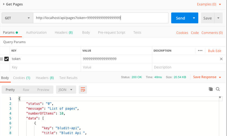Open the response Headers (8) tab
Image resolution: width=227 pixels, height=136 pixels.
[45, 78]
